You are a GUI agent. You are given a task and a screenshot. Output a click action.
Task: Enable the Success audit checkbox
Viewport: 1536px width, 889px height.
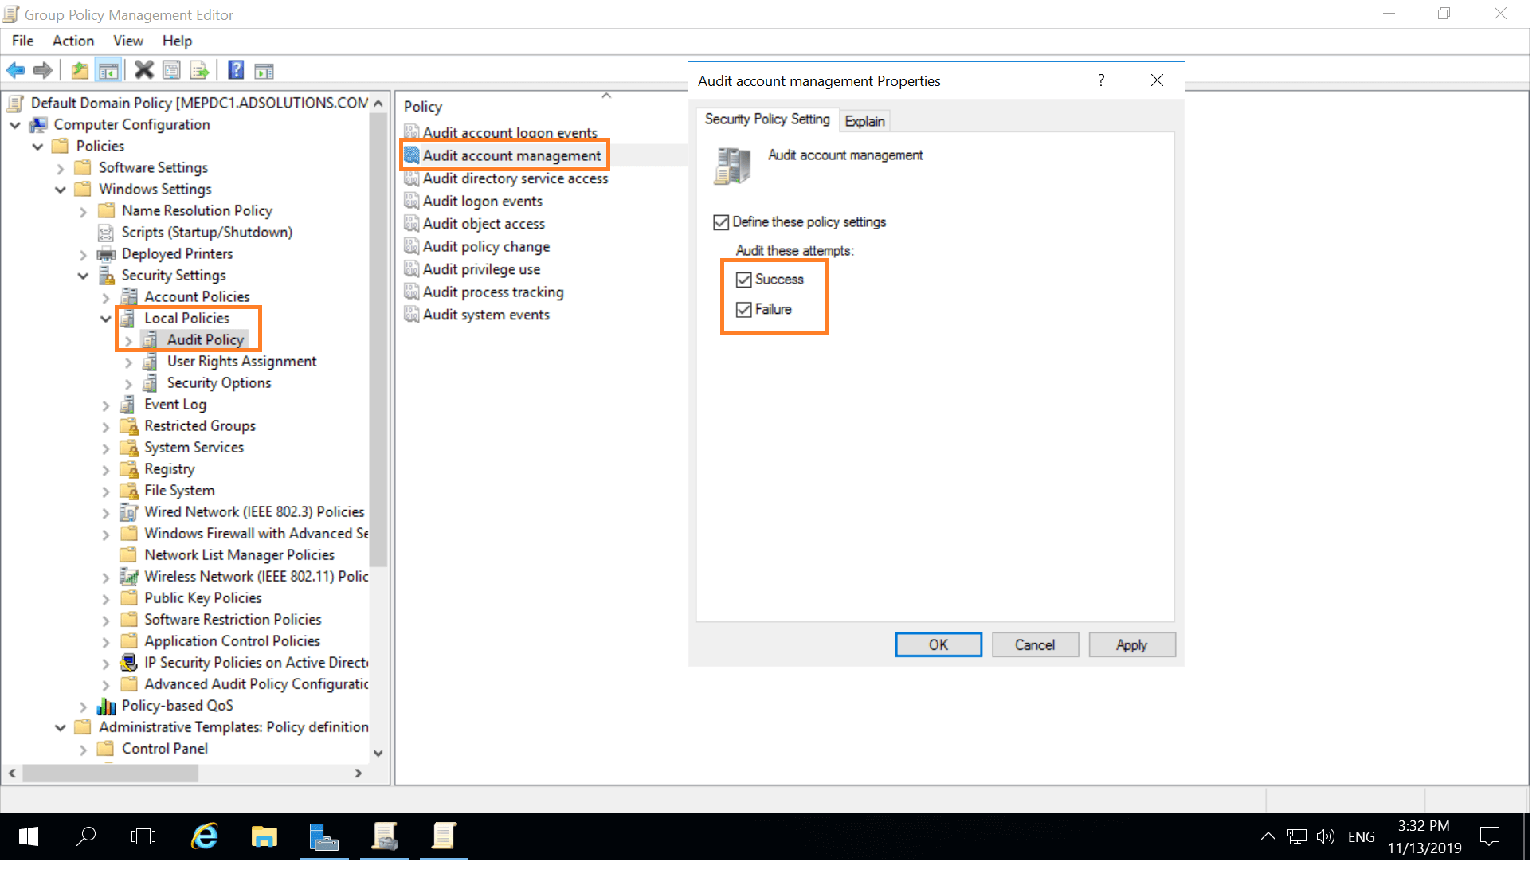tap(742, 280)
